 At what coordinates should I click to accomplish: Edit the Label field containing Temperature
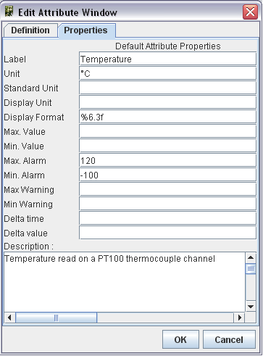pos(168,59)
